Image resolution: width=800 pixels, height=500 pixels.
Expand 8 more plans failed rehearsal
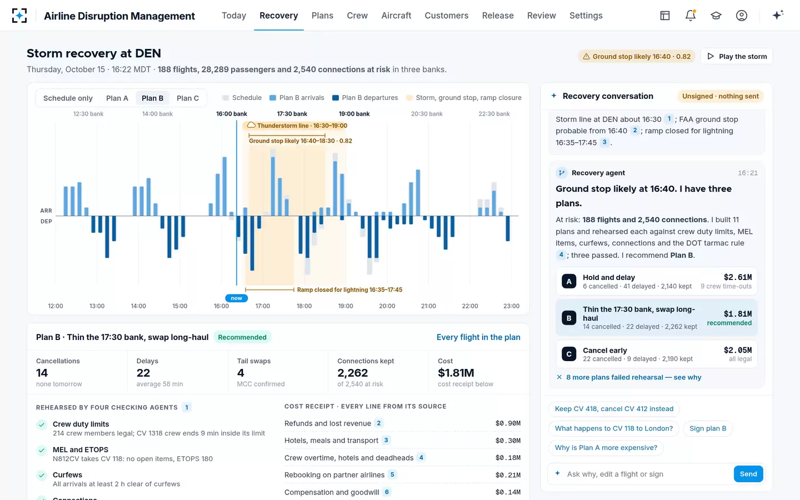coord(629,377)
